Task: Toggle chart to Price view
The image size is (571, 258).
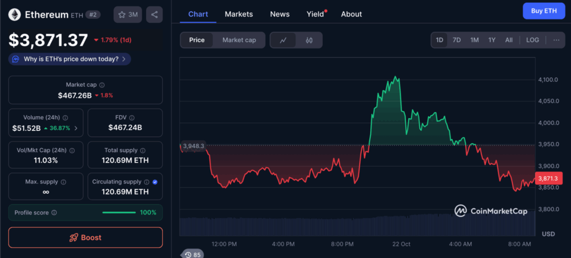Action: tap(197, 40)
